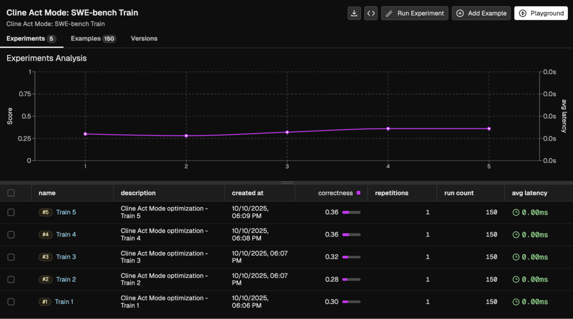This screenshot has width=573, height=319.
Task: Click the pencil icon on Run Experiment
Action: pos(388,13)
